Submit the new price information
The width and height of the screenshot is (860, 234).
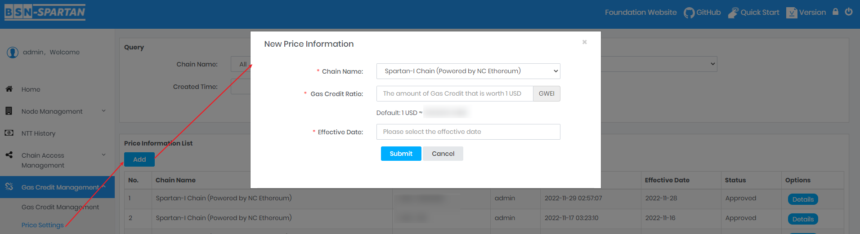coord(401,154)
